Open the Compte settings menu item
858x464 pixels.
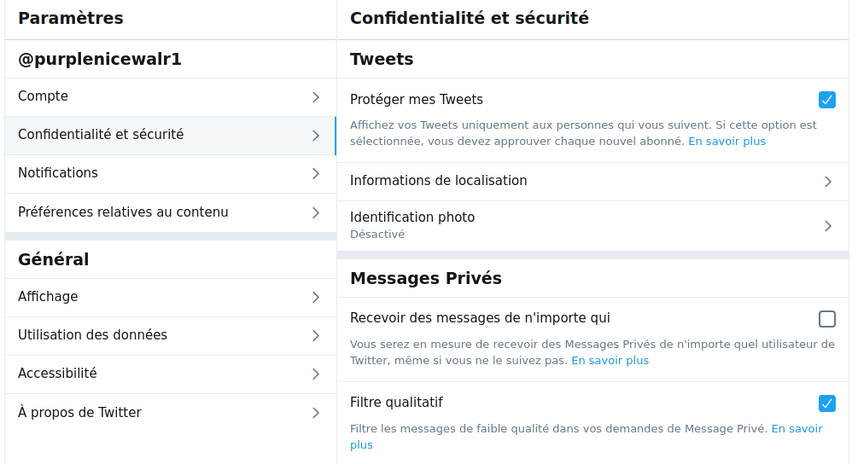click(170, 97)
